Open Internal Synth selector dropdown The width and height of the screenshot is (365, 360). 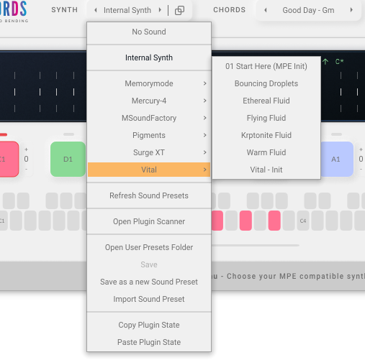click(127, 10)
